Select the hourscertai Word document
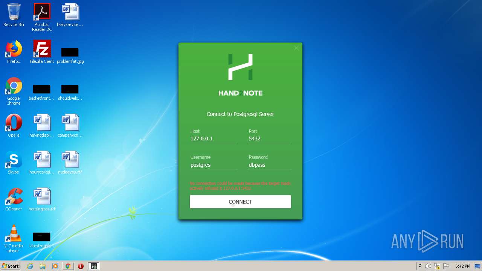 (x=42, y=163)
